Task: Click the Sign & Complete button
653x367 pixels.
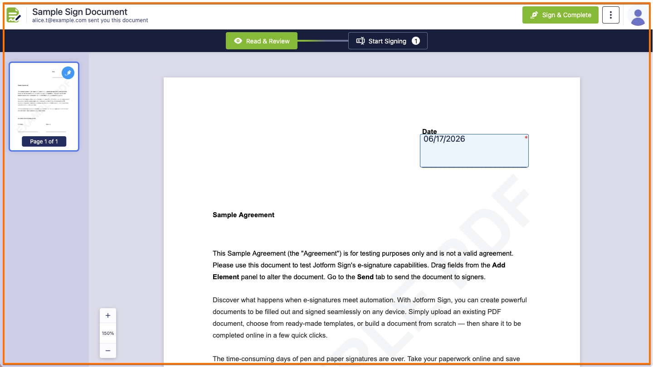Action: [x=560, y=15]
